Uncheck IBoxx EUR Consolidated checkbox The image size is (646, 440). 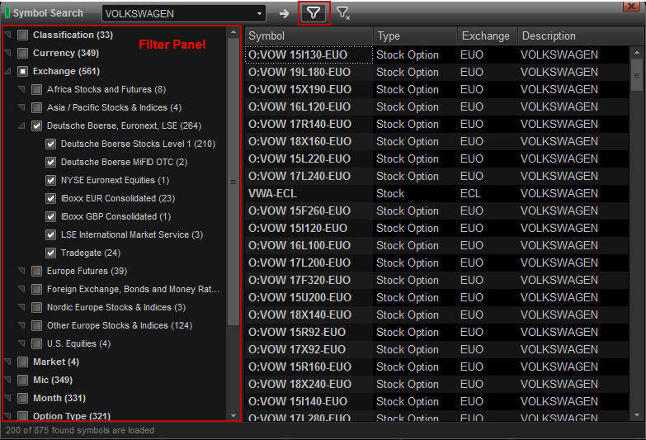(x=50, y=198)
